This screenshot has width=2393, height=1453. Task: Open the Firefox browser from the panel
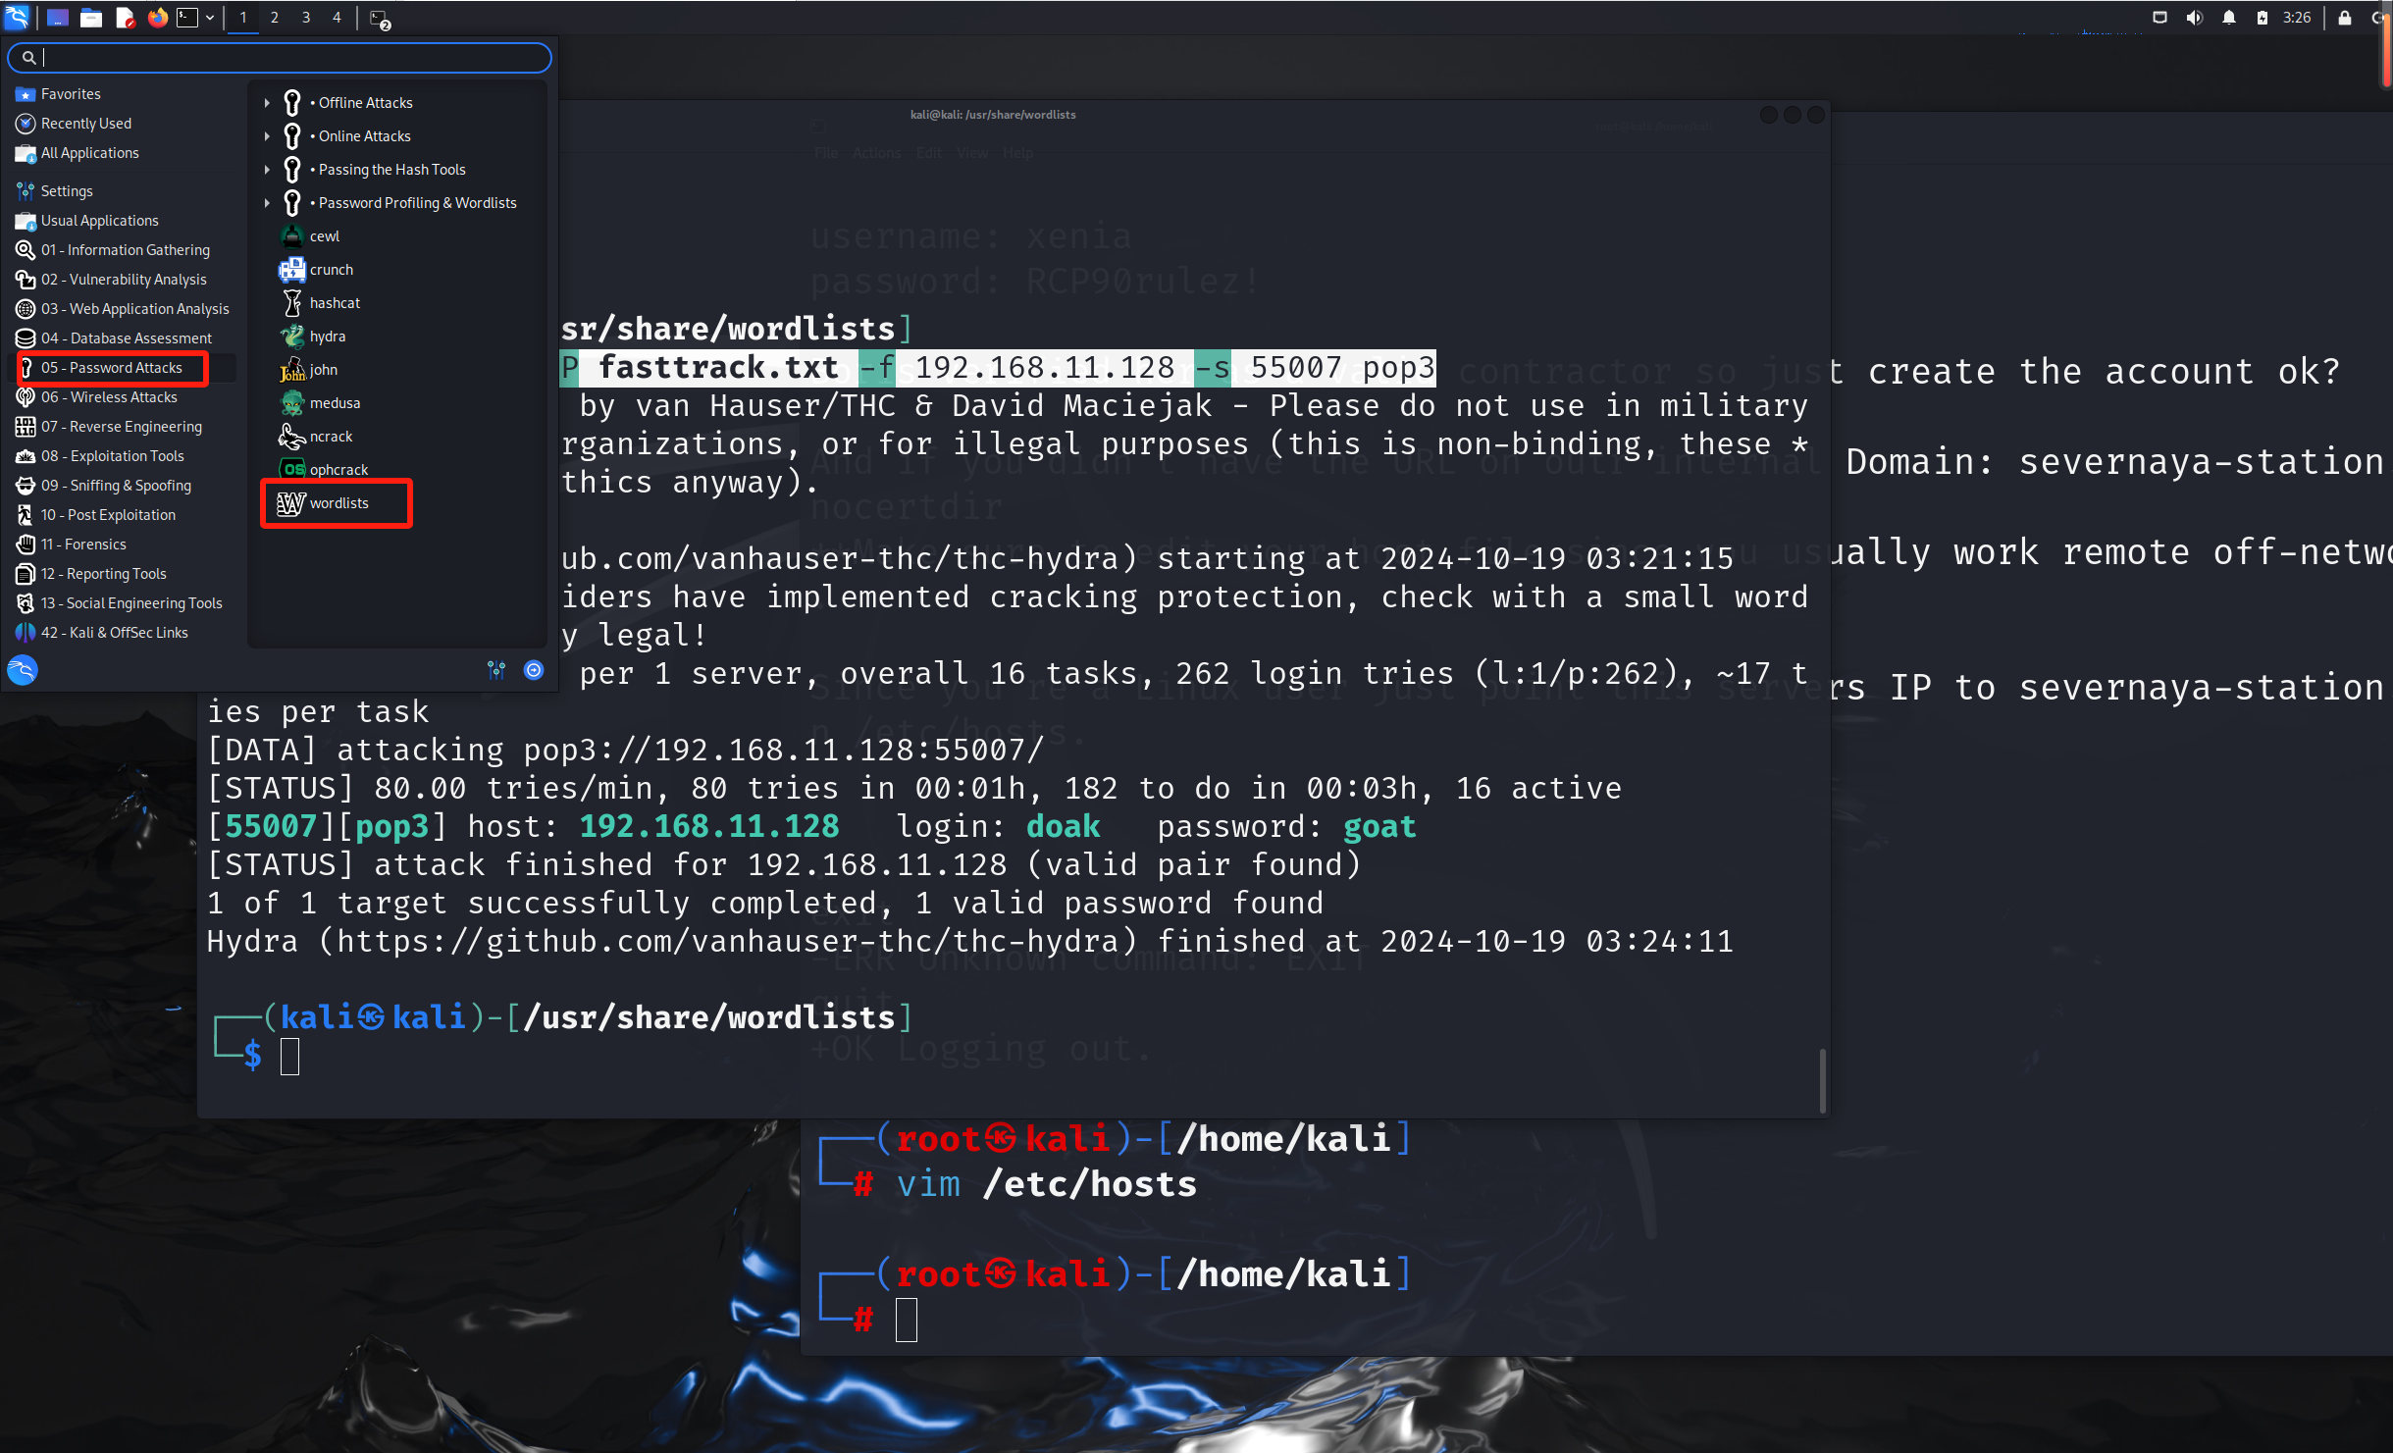157,18
